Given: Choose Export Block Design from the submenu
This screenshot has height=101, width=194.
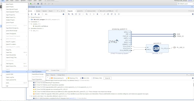Looking at the screenshot, I should tap(37, 74).
